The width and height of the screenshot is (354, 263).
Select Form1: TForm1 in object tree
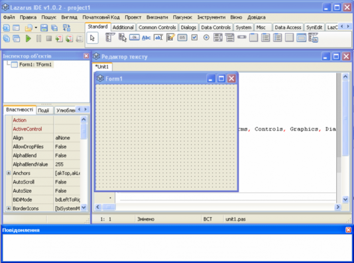click(x=35, y=64)
